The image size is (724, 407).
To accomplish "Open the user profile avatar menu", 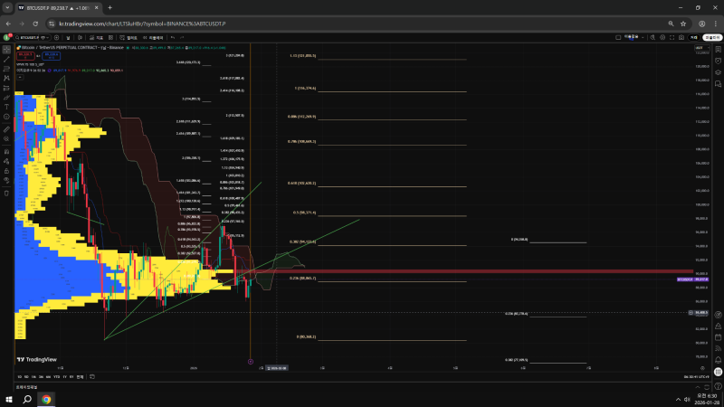I will [x=6, y=37].
